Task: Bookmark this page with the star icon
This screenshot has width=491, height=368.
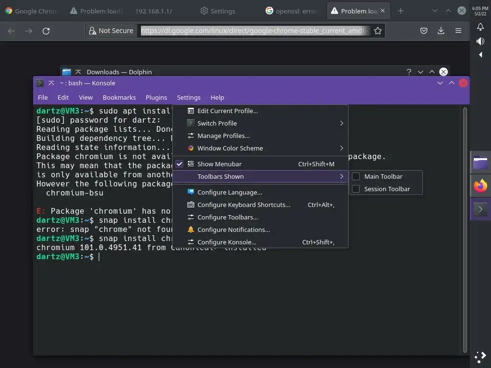Action: click(378, 31)
